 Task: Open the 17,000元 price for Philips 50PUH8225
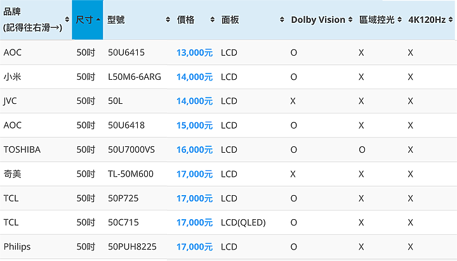coord(194,246)
